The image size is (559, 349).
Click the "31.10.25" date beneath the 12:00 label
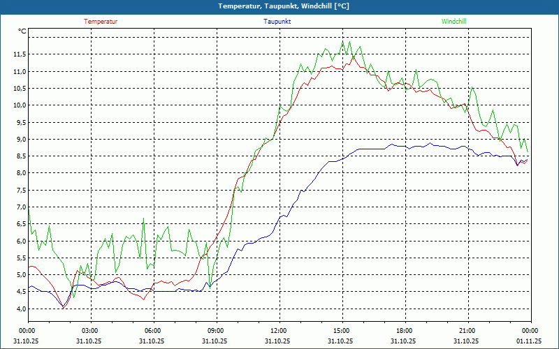tap(277, 341)
